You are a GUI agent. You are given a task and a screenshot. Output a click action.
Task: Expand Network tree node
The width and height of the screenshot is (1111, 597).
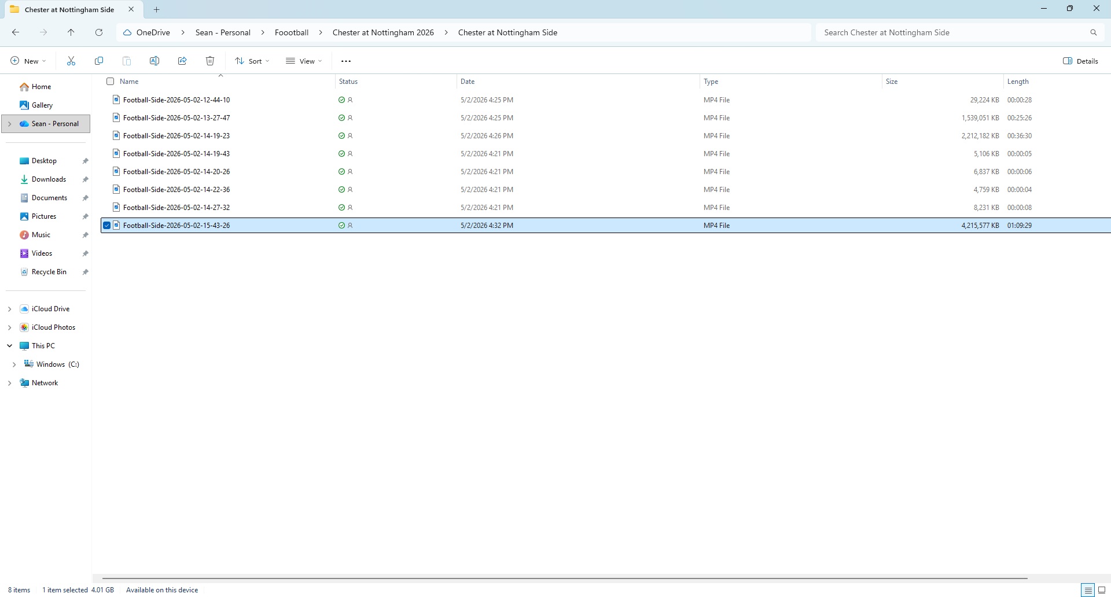[x=9, y=383]
